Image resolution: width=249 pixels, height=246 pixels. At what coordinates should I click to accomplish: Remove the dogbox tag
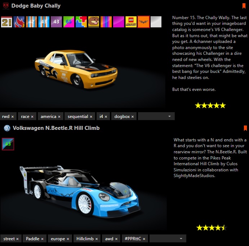point(133,117)
